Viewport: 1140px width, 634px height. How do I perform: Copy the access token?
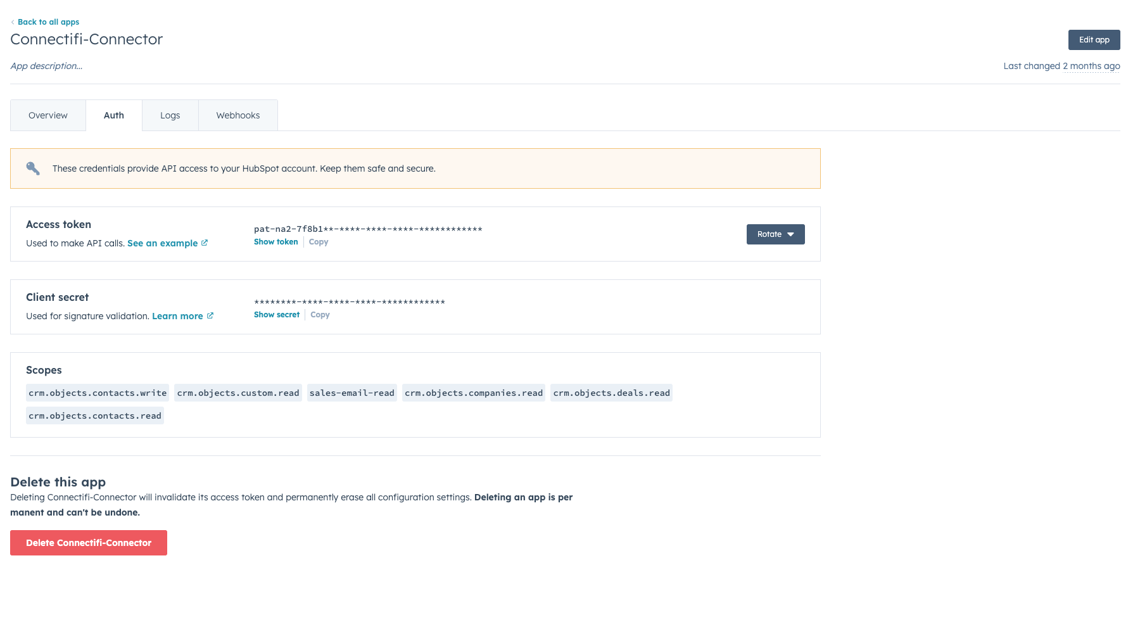click(319, 242)
